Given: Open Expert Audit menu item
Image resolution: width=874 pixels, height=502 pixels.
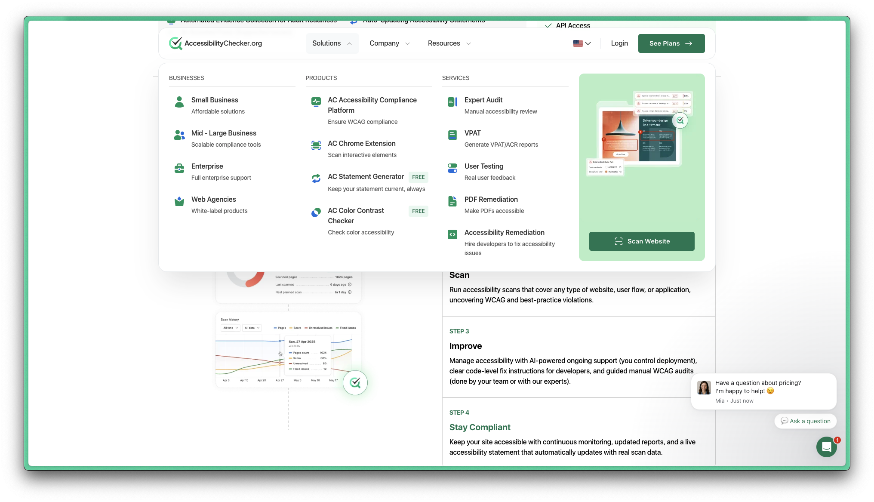Looking at the screenshot, I should 483,100.
